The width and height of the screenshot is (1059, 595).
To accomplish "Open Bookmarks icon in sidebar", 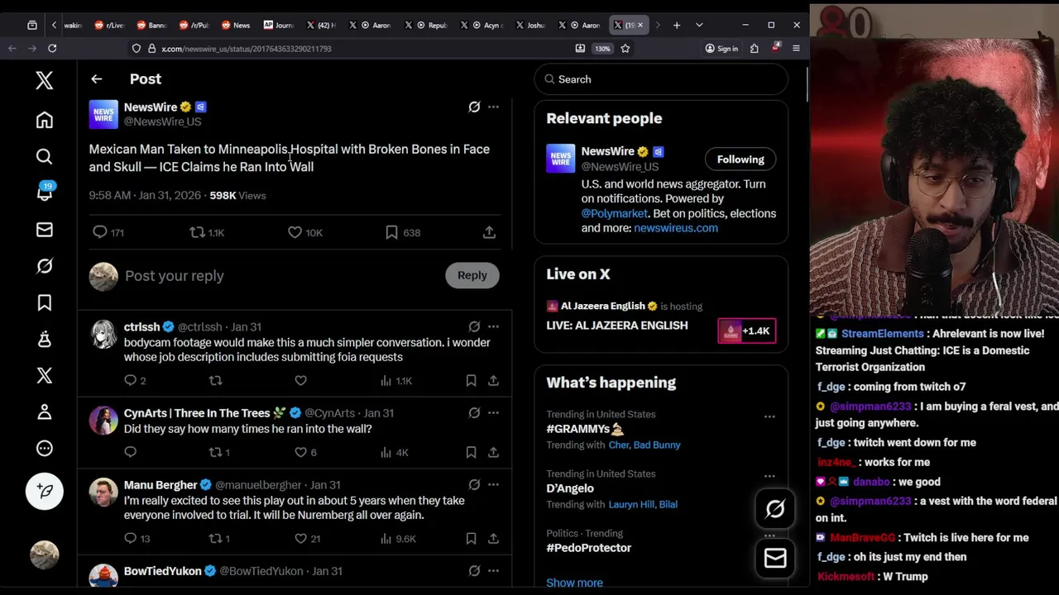I will (x=45, y=302).
